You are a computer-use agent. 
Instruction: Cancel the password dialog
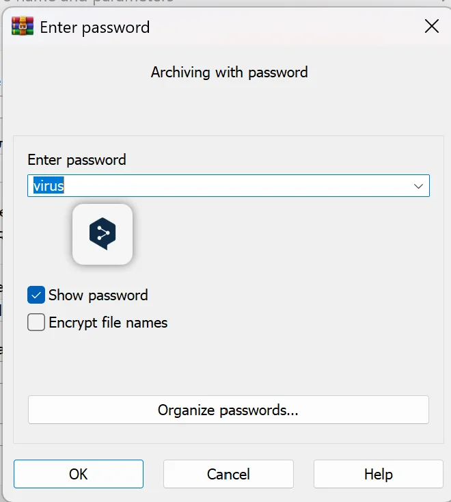[228, 474]
